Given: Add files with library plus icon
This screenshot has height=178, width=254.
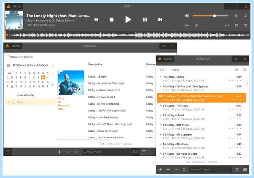Looking at the screenshot, I should (x=59, y=152).
